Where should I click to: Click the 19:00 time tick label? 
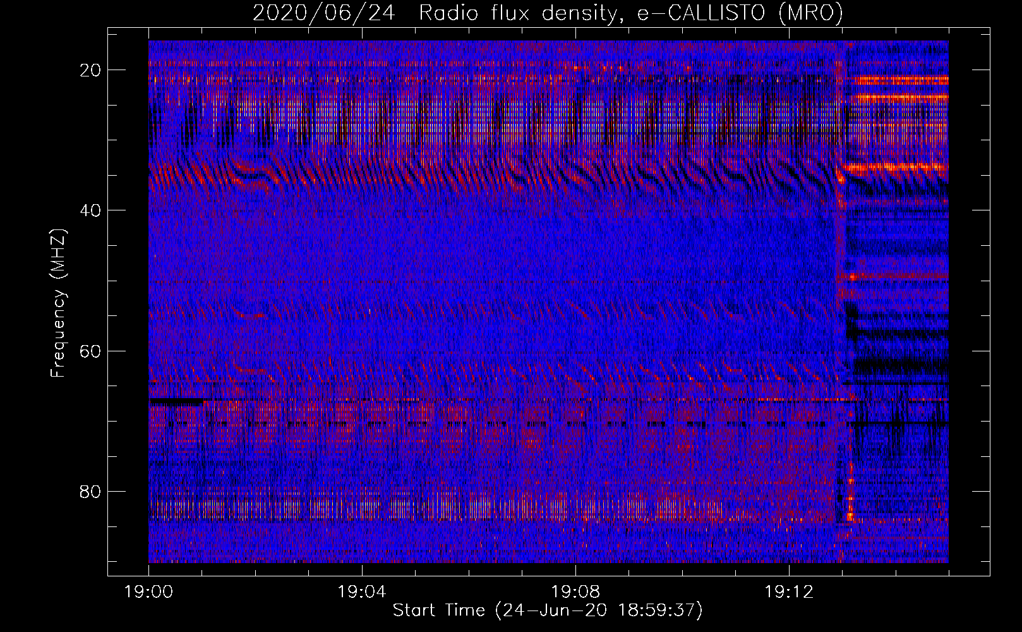coord(149,592)
